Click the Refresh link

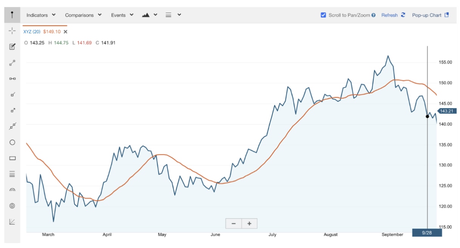(x=393, y=15)
